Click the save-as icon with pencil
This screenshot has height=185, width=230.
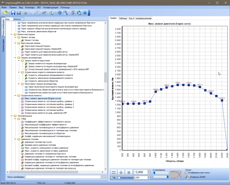tap(19, 13)
